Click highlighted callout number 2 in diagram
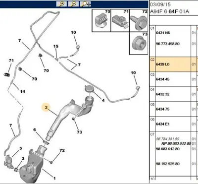The width and height of the screenshot is (198, 184). (x=46, y=108)
